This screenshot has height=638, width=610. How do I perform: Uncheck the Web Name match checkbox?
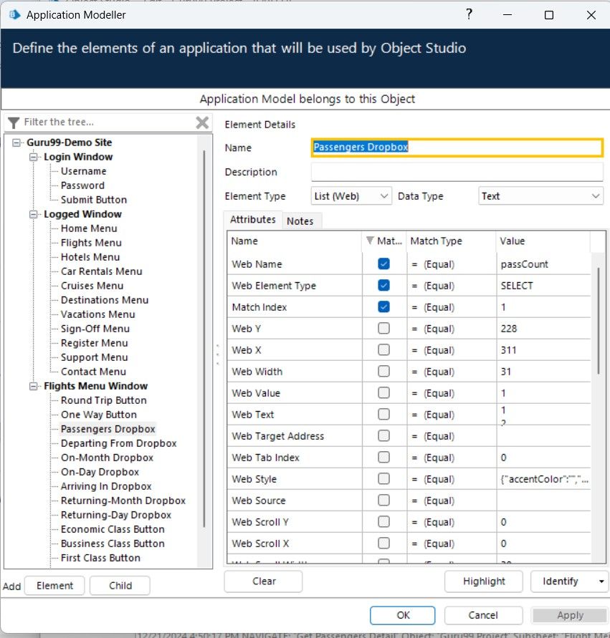[383, 264]
